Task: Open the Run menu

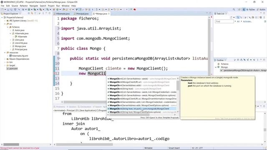Action: (58, 6)
